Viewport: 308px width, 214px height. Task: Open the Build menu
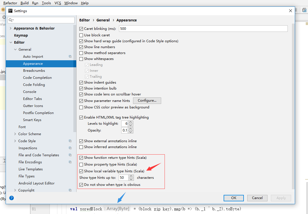(24, 3)
